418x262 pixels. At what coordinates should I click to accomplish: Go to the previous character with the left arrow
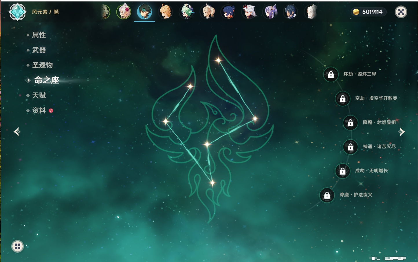[x=17, y=132]
